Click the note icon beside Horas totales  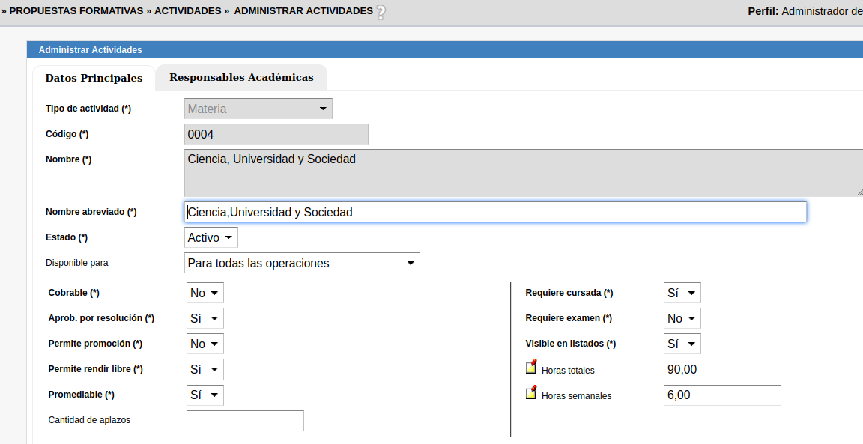[531, 367]
